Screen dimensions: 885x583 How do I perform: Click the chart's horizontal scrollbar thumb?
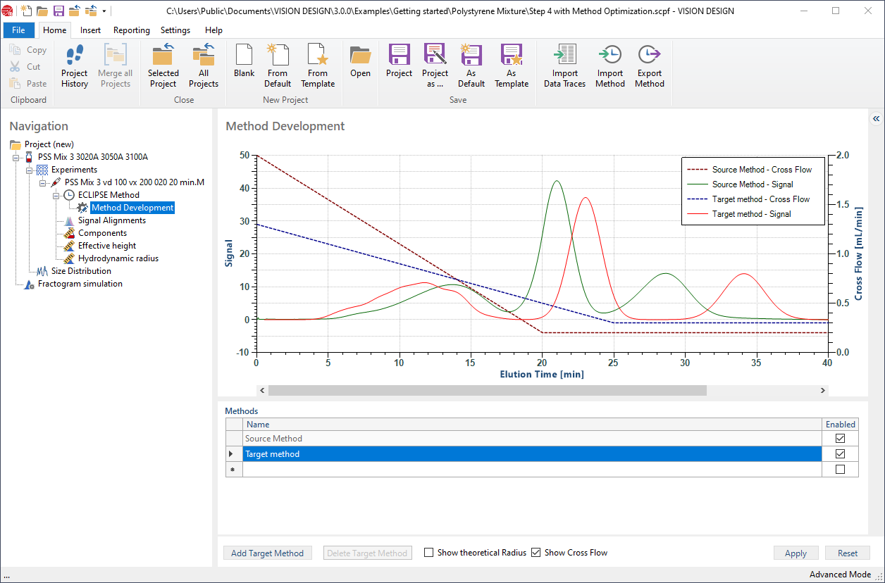coord(486,390)
